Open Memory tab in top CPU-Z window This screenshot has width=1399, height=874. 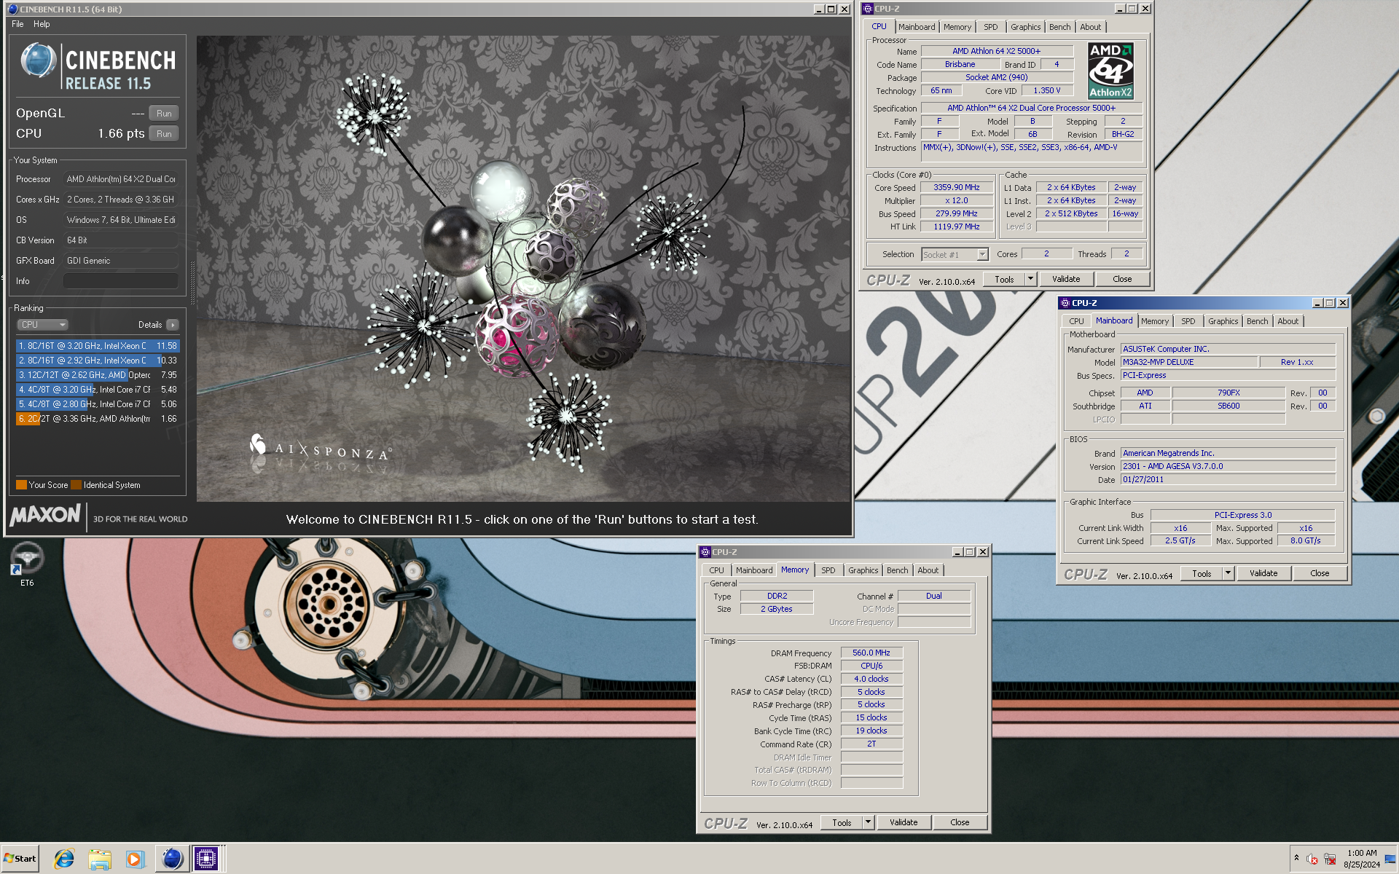[x=957, y=27]
